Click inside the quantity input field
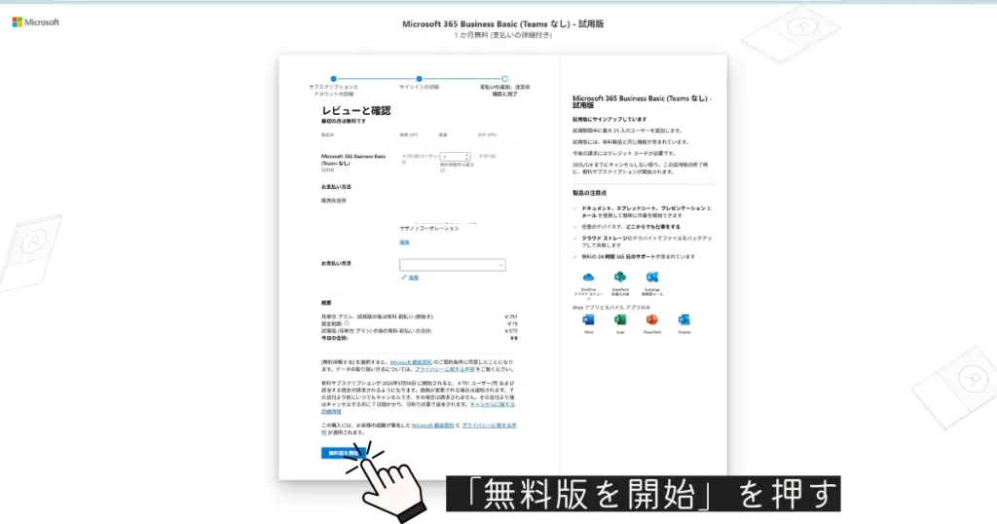This screenshot has height=524, width=997. 452,156
